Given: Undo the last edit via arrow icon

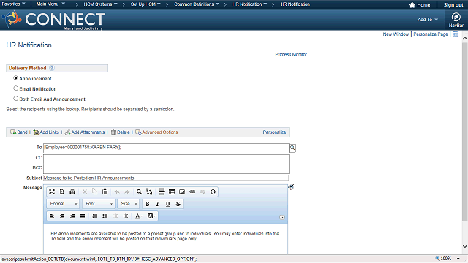Looking at the screenshot, I should click(117, 191).
